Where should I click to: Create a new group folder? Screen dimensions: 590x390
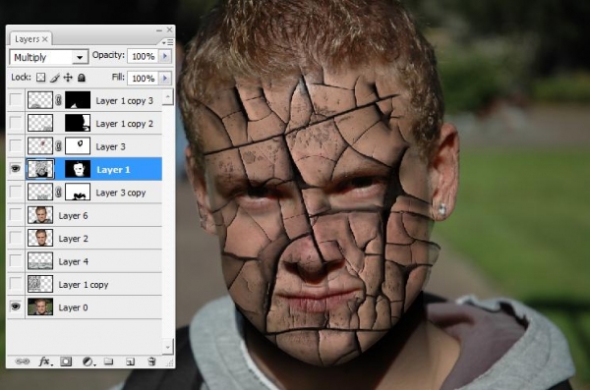[109, 362]
